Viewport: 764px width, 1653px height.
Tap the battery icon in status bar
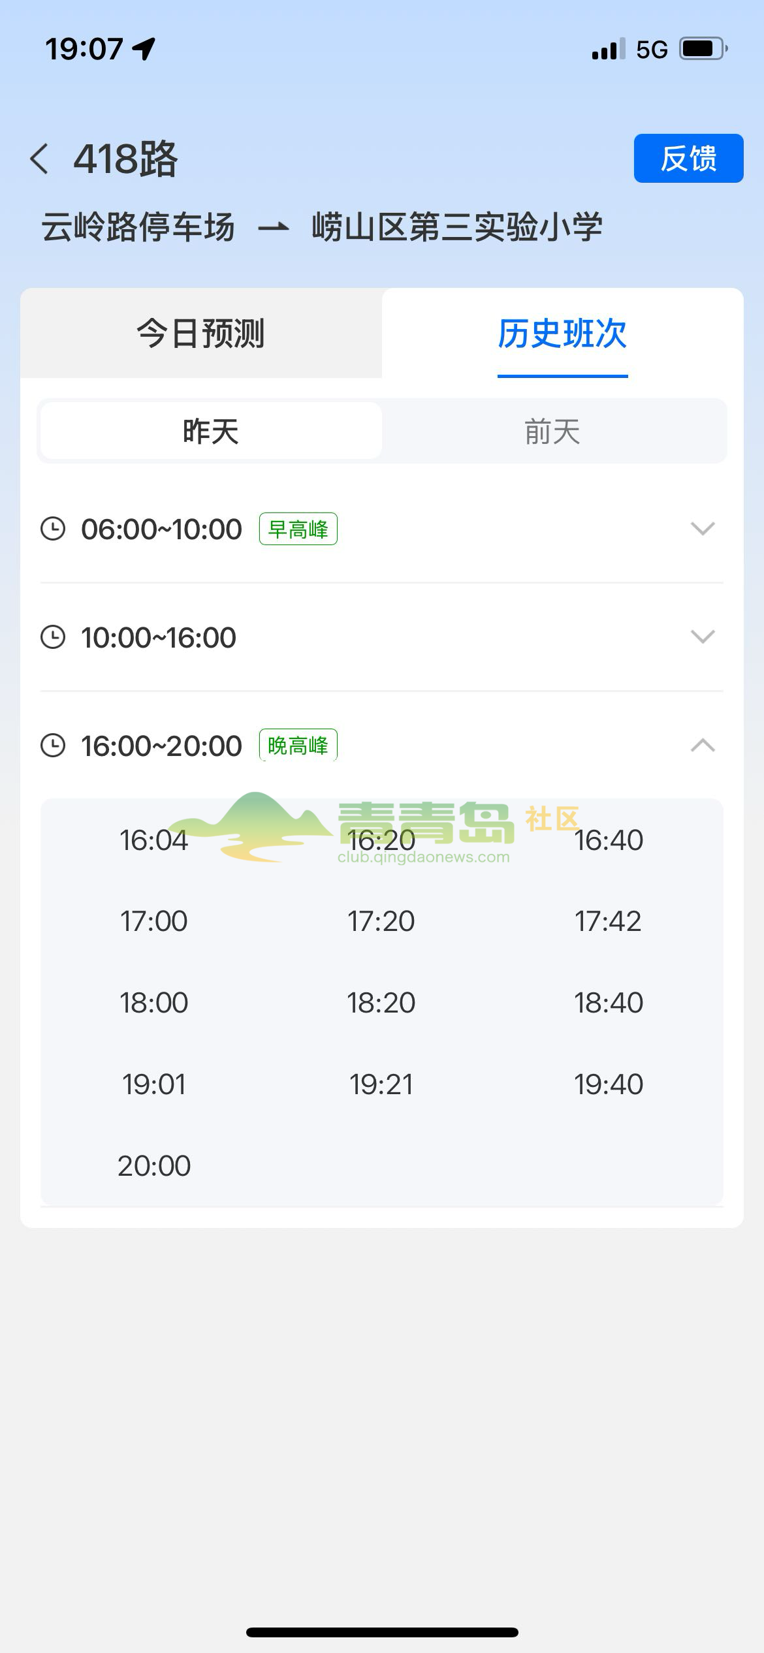(x=704, y=49)
